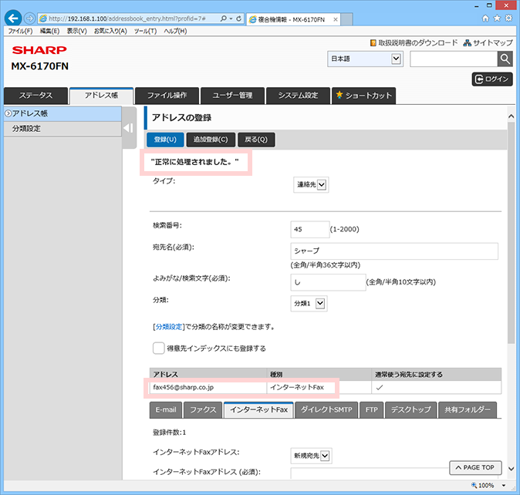Viewport: 520px width, 495px height.
Task: Select the ファクス address tab
Action: tap(203, 410)
